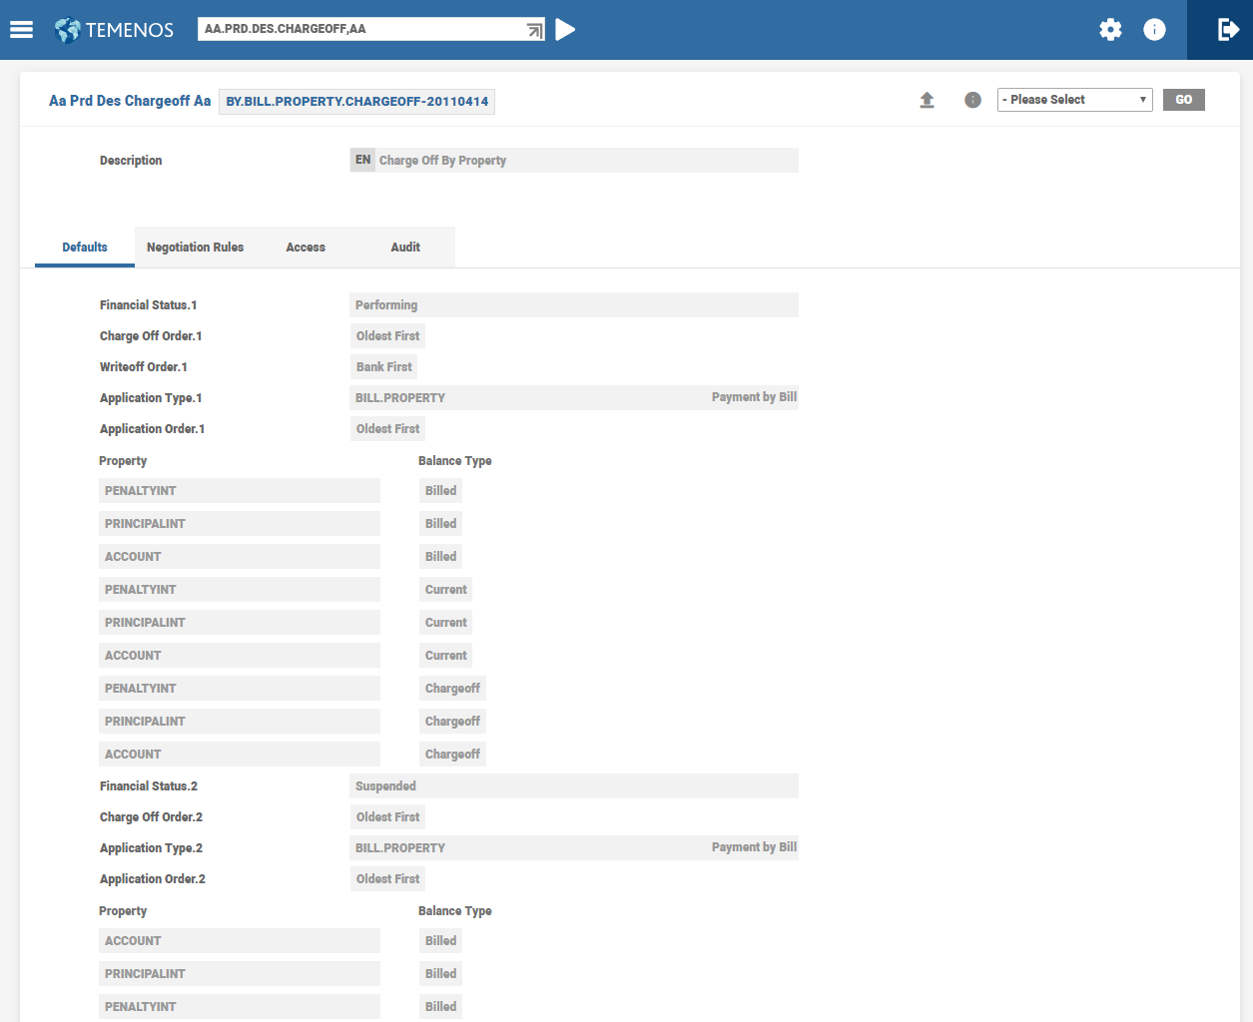
Task: Click the BY.BILL.PROPERTY.CHARGEOFF-20110414 record ID field
Action: pyautogui.click(x=356, y=102)
